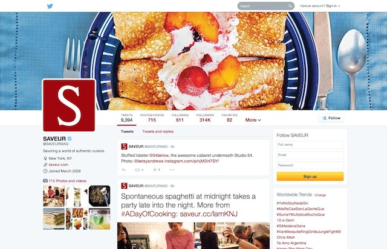
Task: Retweet the Stuffed lobster tweet
Action: point(137,170)
